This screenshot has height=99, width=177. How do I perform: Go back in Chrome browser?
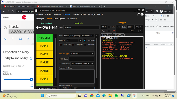pos(4,11)
